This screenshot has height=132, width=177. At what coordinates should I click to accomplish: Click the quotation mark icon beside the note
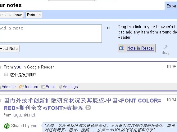[6, 74]
